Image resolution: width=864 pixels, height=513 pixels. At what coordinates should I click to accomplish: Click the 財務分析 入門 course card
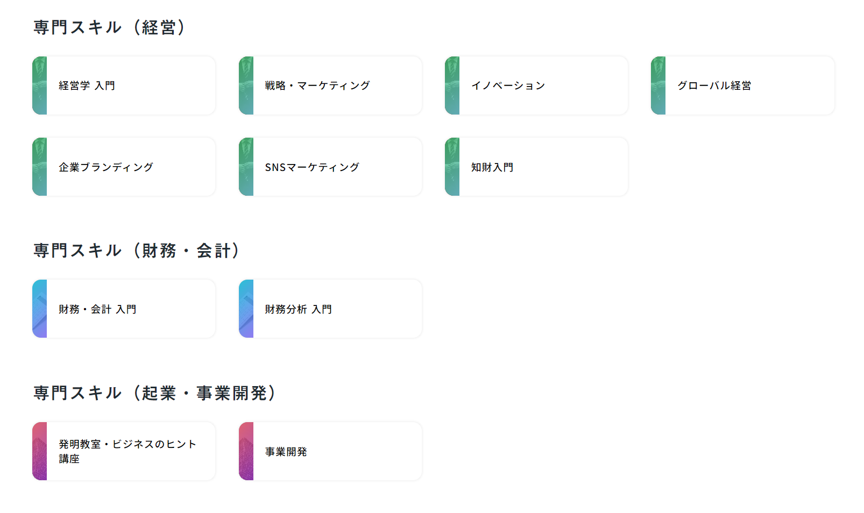tap(330, 309)
